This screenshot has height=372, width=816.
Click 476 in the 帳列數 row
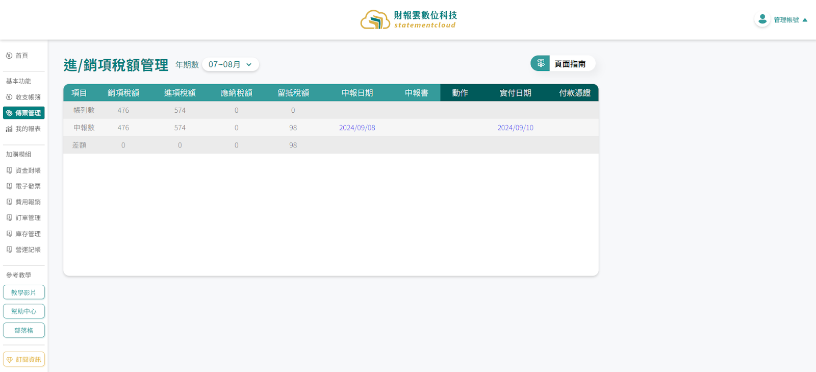click(123, 110)
